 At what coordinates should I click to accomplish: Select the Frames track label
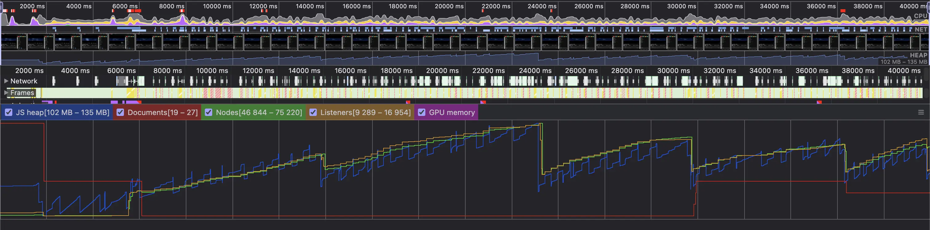(x=22, y=93)
